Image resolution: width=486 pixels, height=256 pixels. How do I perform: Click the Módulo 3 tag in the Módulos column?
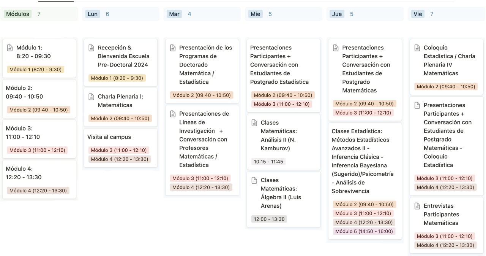(37, 150)
